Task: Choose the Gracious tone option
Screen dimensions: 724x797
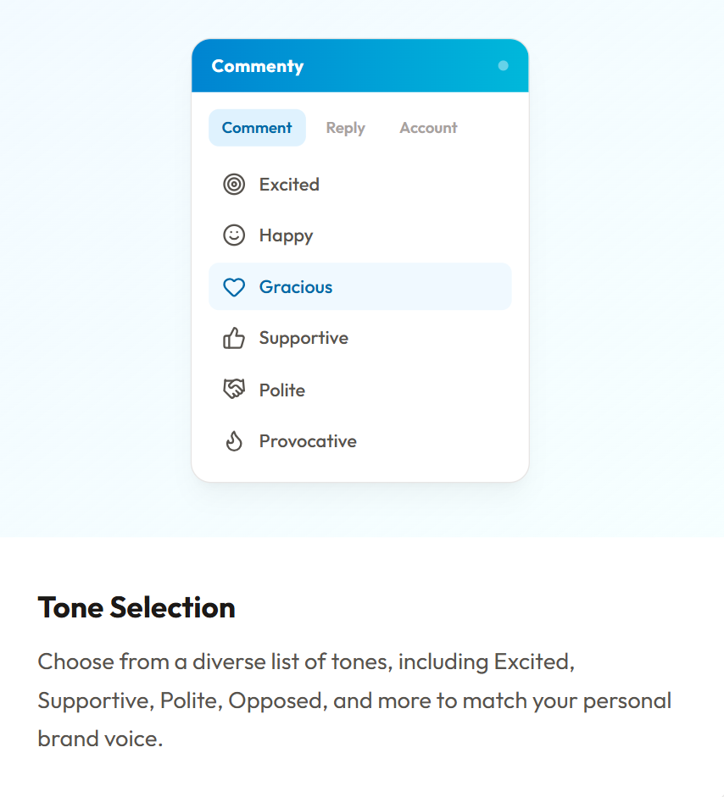Action: coord(297,286)
